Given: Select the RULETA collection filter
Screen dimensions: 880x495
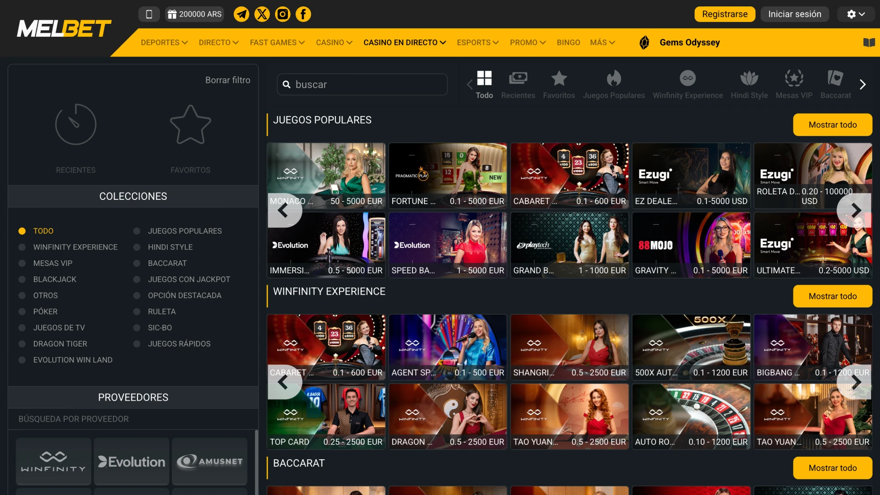Looking at the screenshot, I should (x=161, y=311).
